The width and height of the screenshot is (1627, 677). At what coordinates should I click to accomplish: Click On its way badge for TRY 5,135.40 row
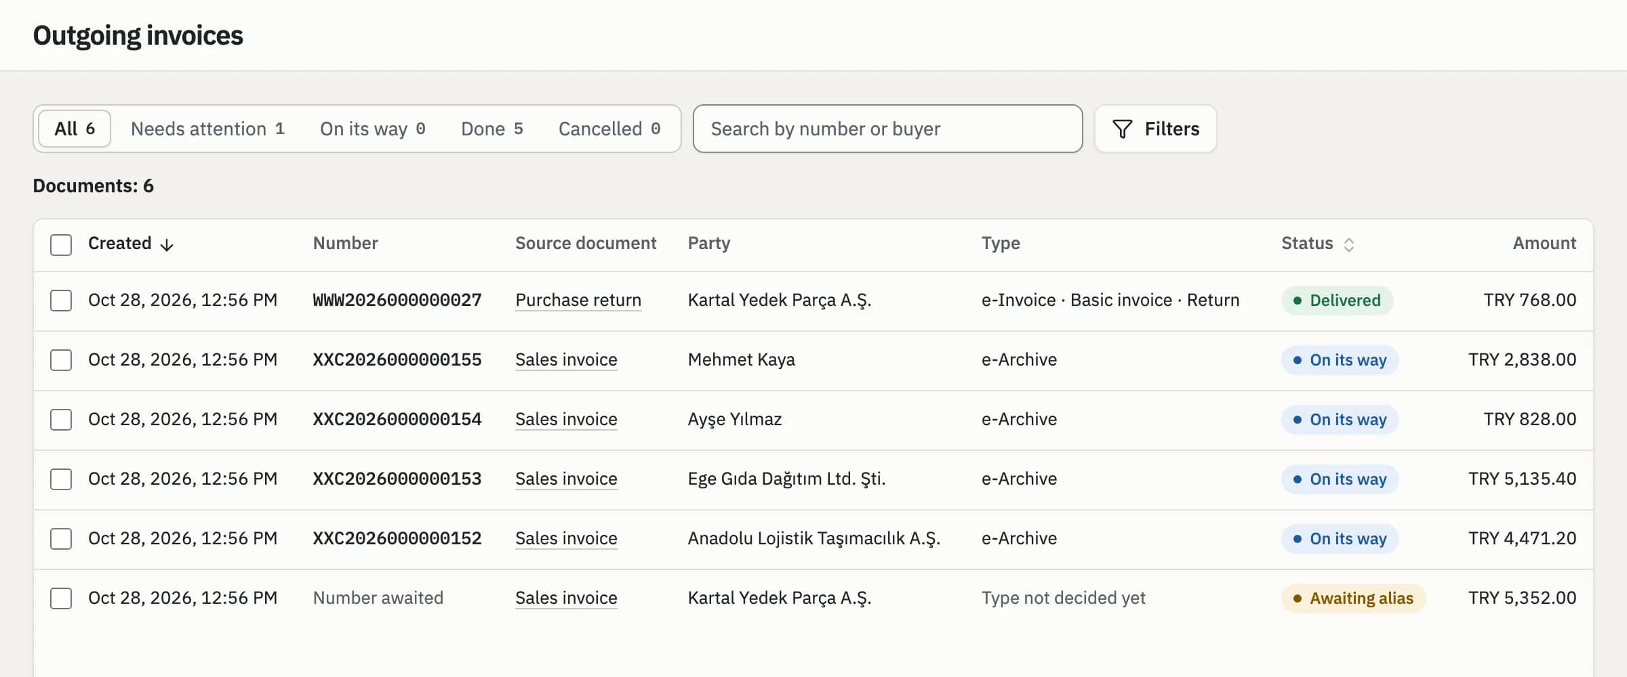[1340, 479]
